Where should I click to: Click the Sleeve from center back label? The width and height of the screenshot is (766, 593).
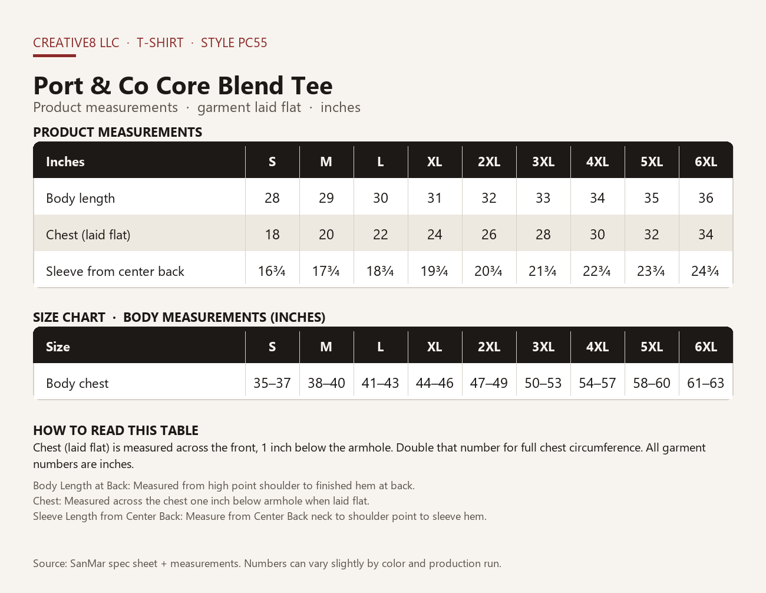pyautogui.click(x=115, y=271)
